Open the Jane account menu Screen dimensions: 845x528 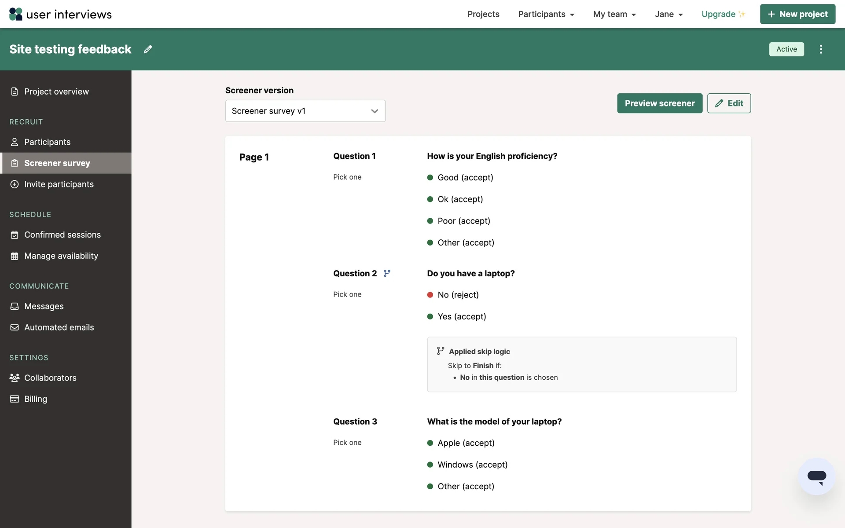[x=669, y=14]
